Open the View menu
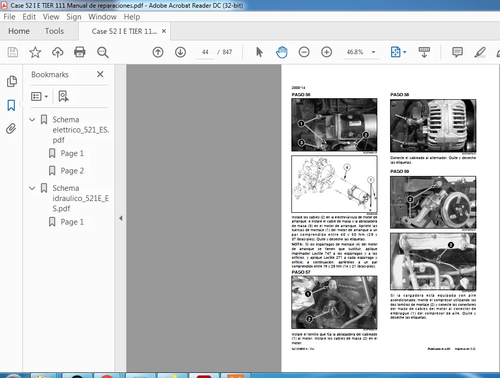 pos(51,17)
